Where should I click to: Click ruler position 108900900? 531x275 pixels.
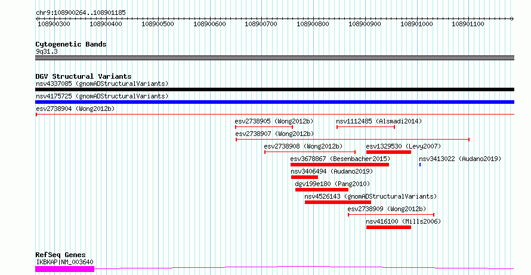click(x=365, y=24)
